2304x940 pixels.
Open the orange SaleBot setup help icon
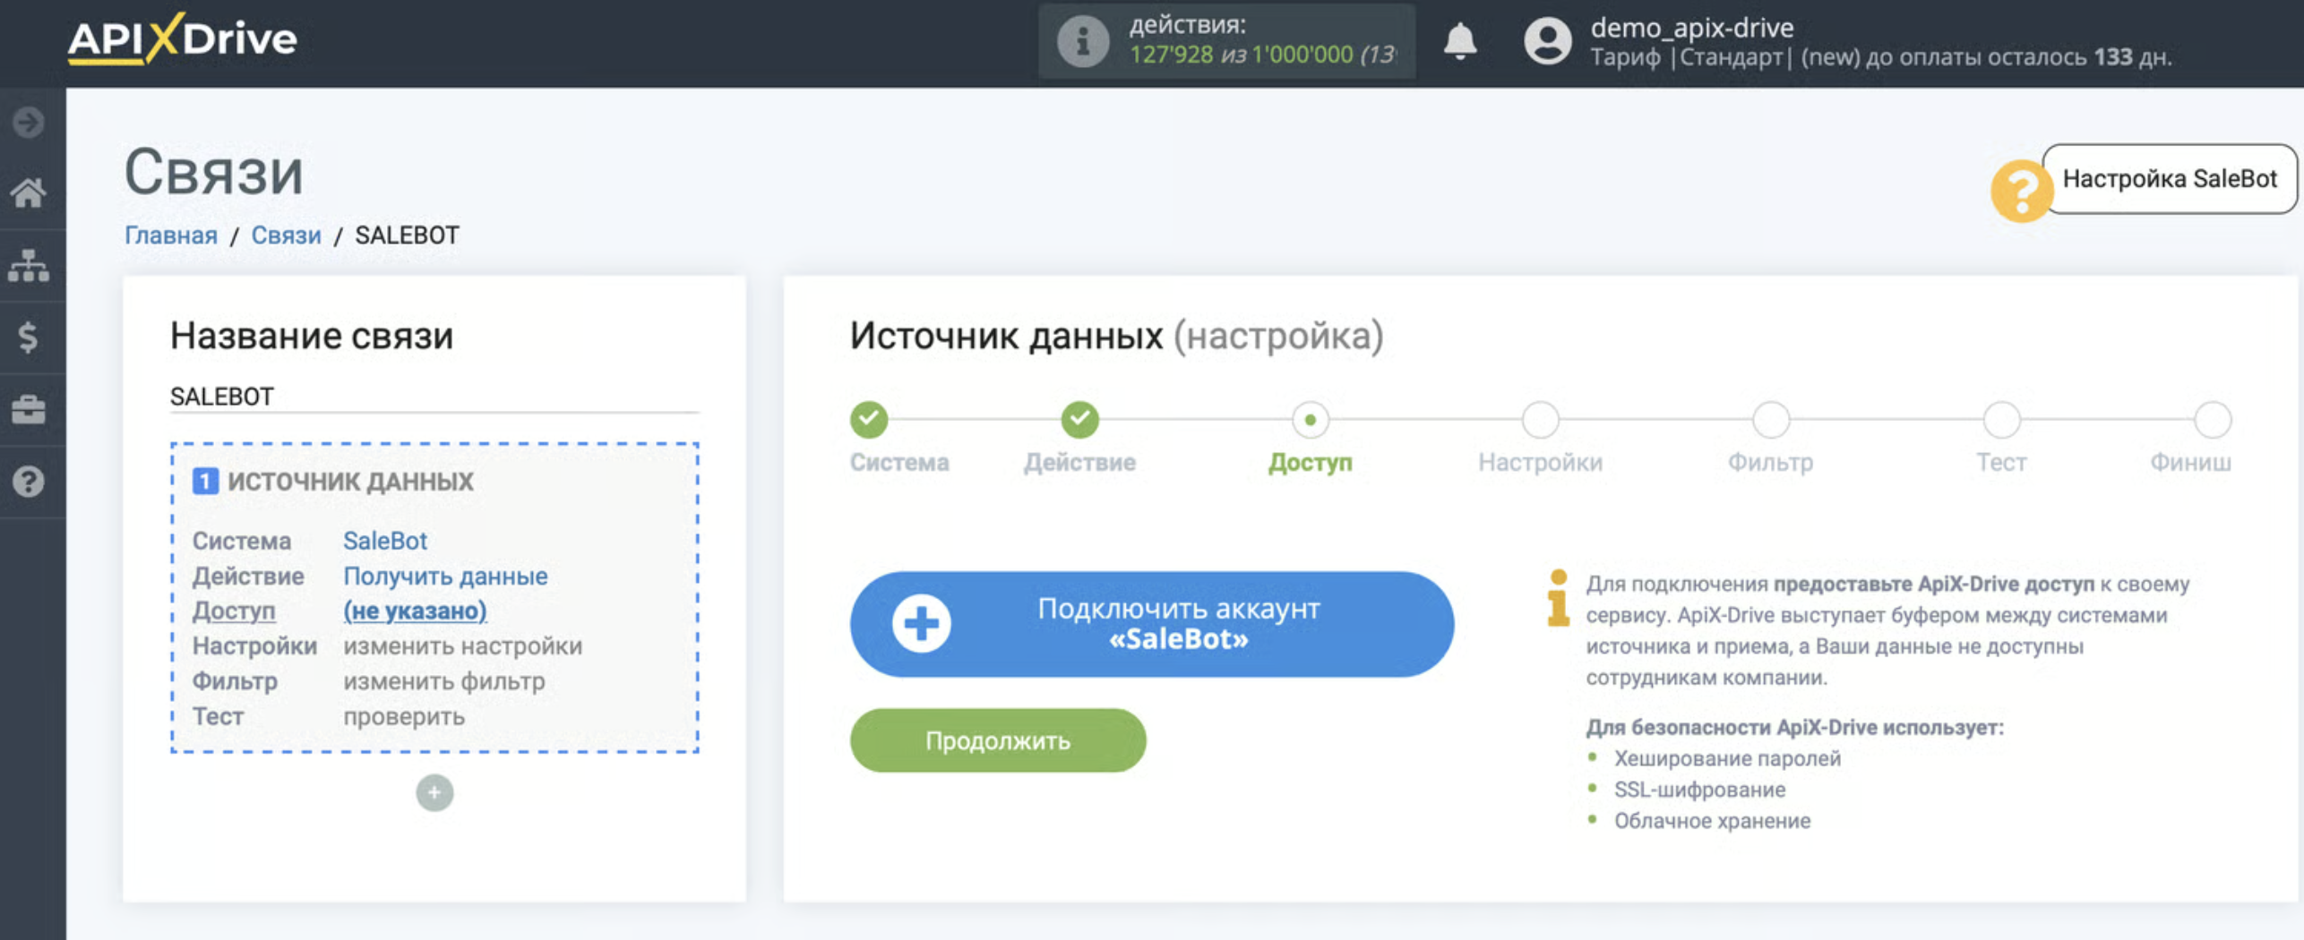(x=2020, y=190)
